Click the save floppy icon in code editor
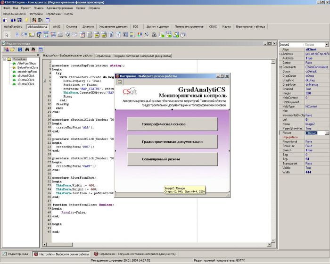This screenshot has height=264, width=330. click(x=20, y=49)
